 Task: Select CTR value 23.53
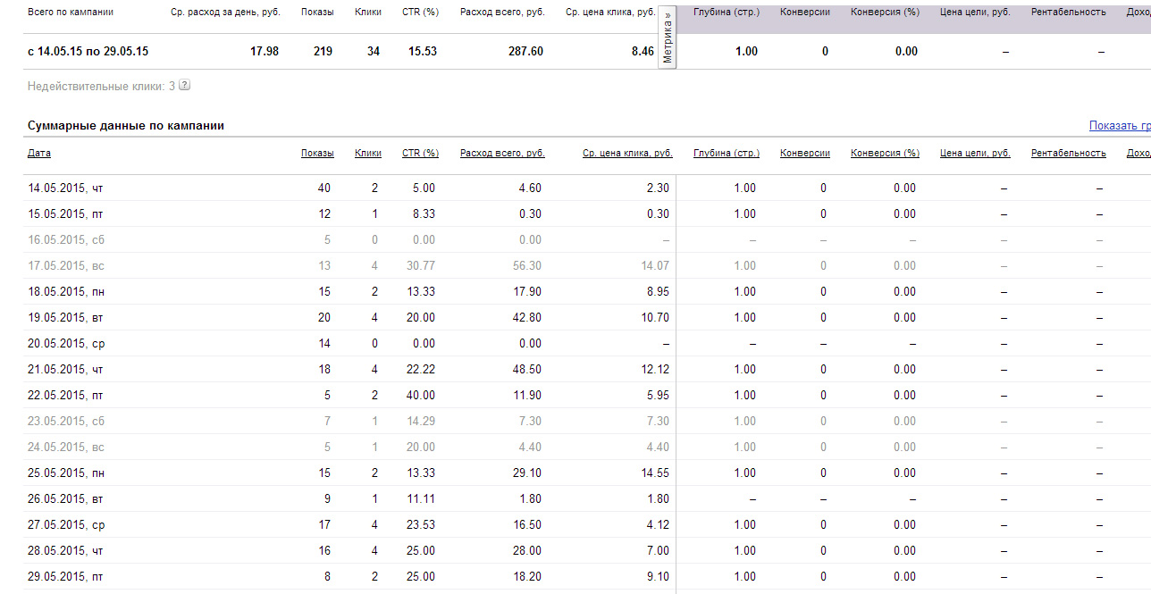(x=420, y=525)
